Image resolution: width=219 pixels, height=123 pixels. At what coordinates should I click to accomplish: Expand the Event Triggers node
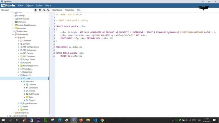(13, 19)
